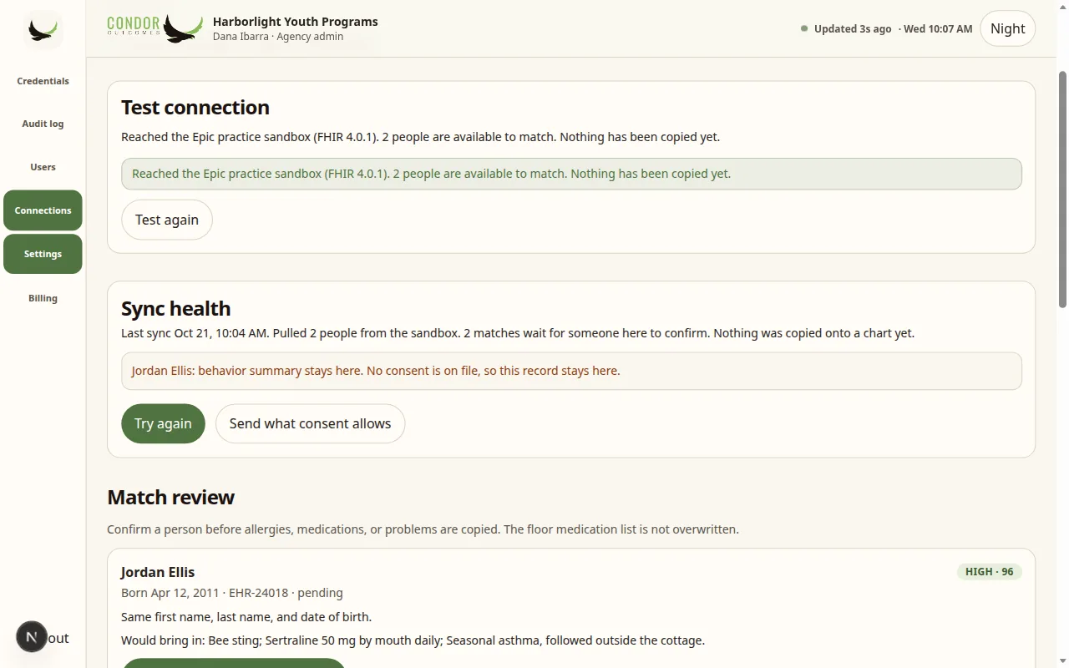Click the Test again button
The image size is (1069, 668).
tap(167, 220)
